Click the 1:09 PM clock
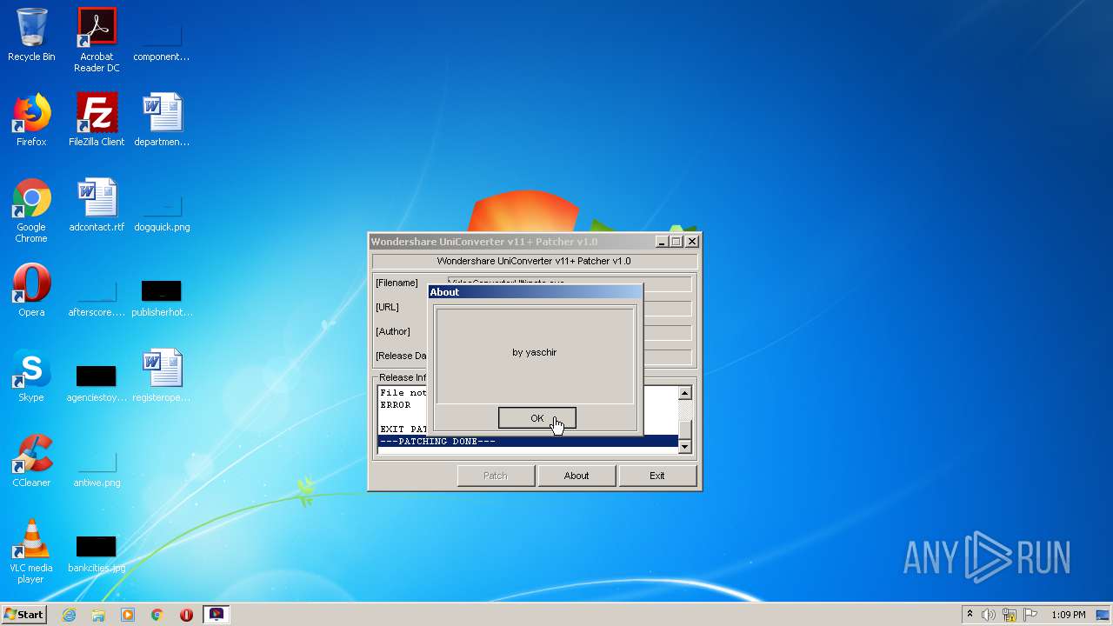Screen dimensions: 1113x626 tap(1069, 615)
